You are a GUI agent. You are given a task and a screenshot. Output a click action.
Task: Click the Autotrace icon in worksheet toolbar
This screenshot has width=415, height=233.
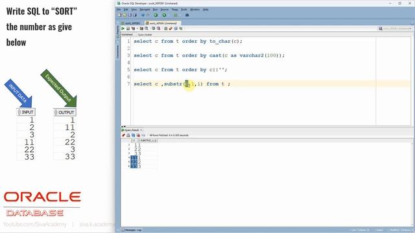(x=141, y=28)
